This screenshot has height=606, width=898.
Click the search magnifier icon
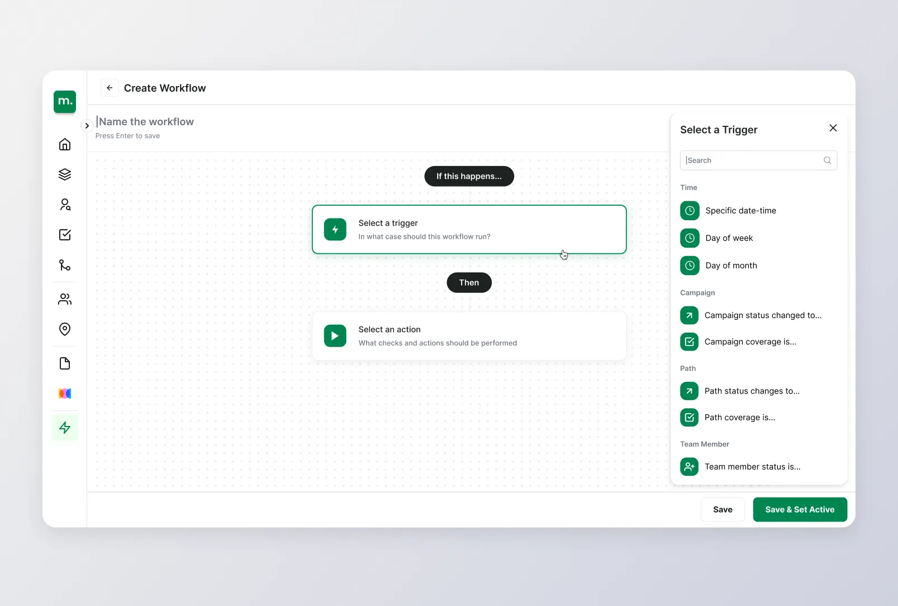[x=827, y=160]
